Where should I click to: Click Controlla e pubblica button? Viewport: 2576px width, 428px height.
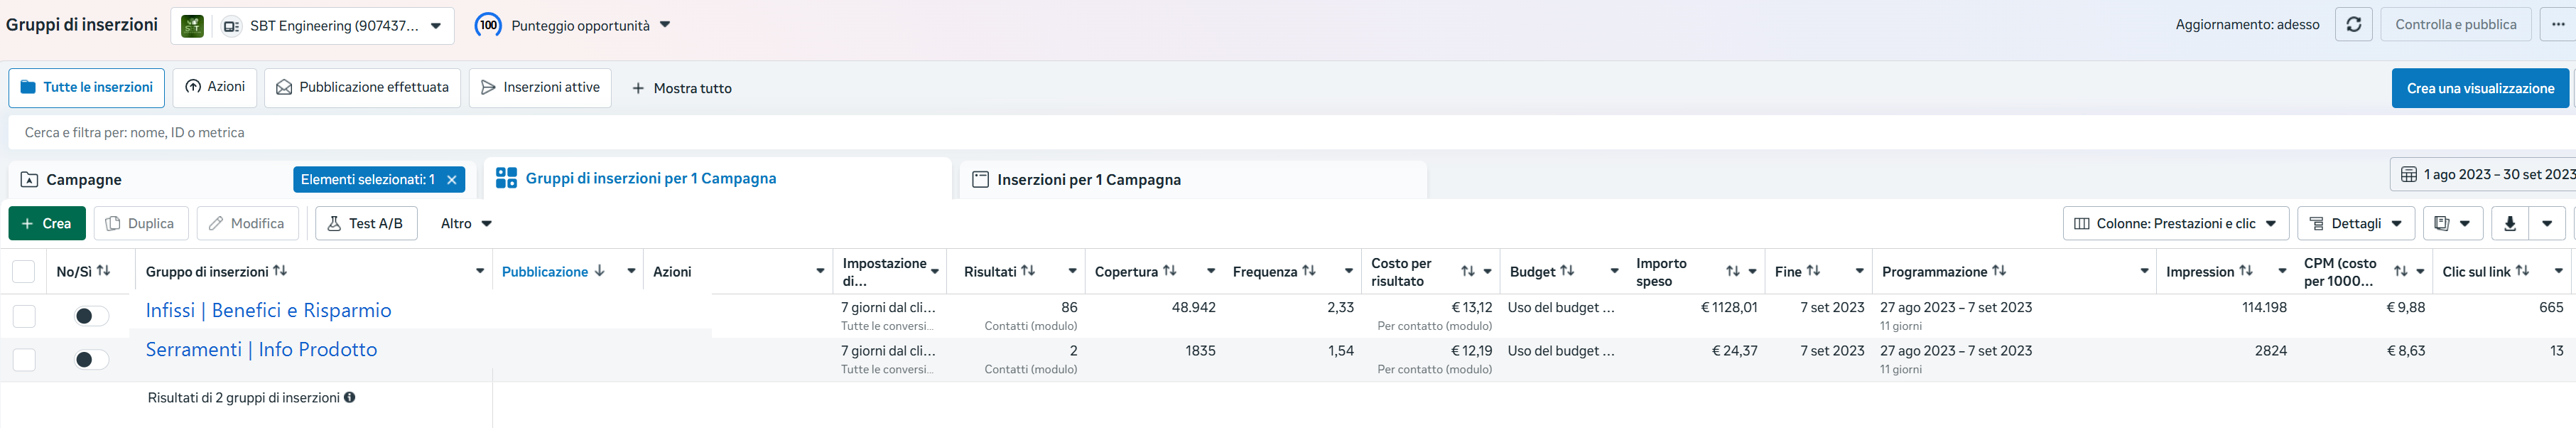pyautogui.click(x=2455, y=24)
